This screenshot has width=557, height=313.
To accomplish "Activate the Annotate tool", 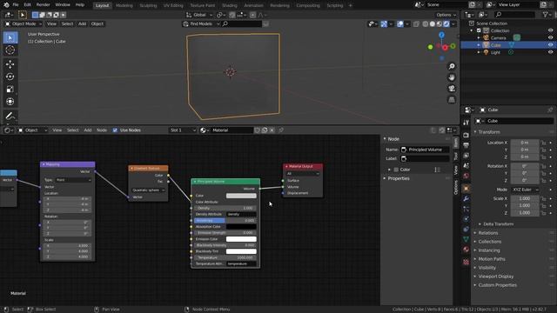I will pyautogui.click(x=10, y=116).
